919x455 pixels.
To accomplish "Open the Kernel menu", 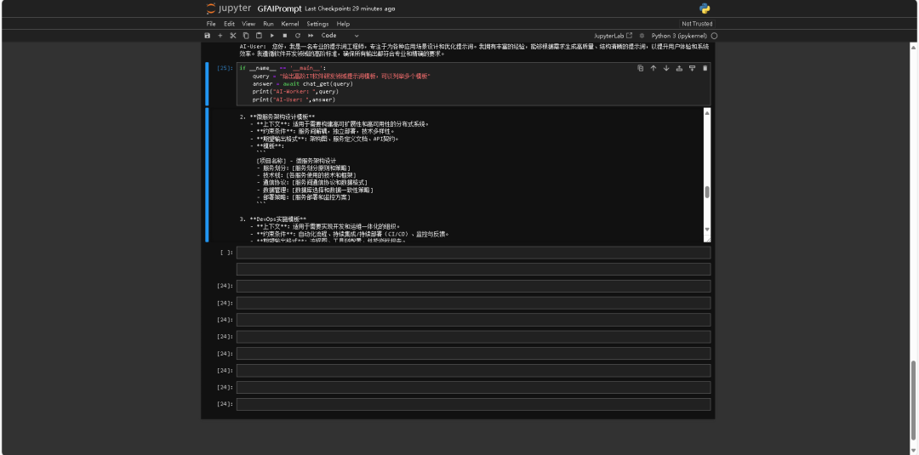I will (290, 24).
